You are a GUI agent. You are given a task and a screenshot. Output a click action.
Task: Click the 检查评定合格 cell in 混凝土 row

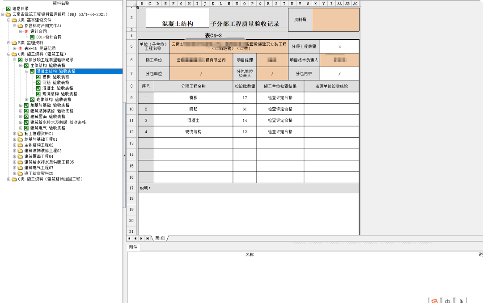tap(280, 121)
